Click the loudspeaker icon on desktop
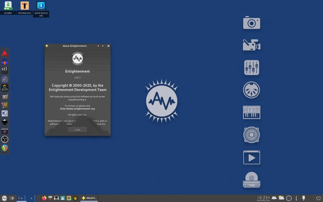323x202 pixels. click(251, 135)
